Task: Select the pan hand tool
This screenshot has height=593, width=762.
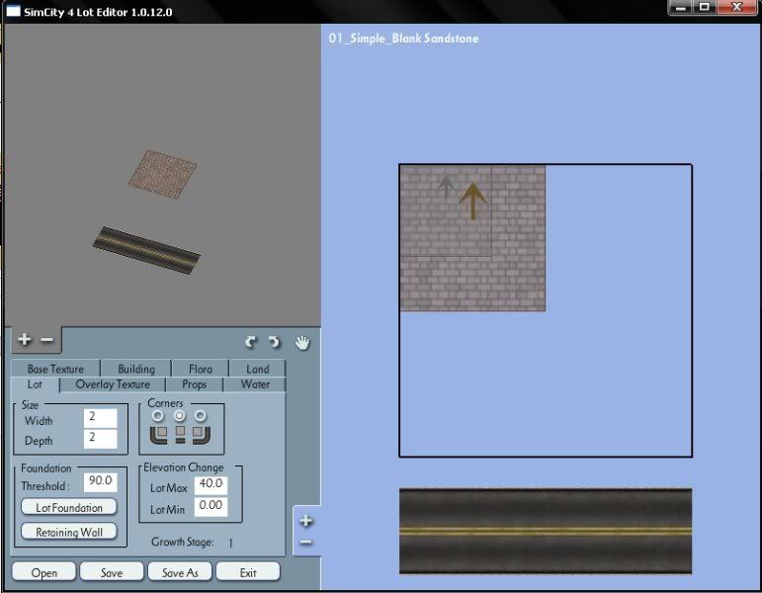Action: tap(302, 342)
